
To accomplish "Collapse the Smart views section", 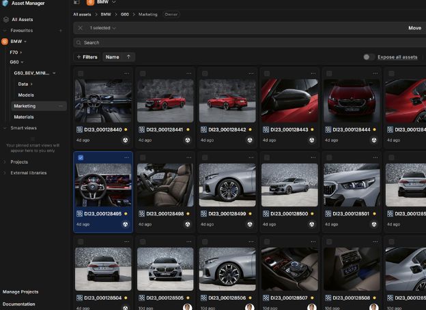I will pyautogui.click(x=5, y=128).
